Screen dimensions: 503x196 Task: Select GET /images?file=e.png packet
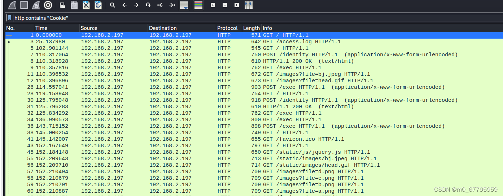(254, 178)
